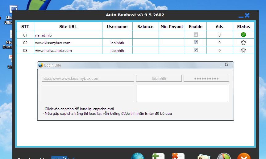The image size is (266, 159).
Task: Select the www.kissmybux.com site URL cell
Action: [68, 43]
